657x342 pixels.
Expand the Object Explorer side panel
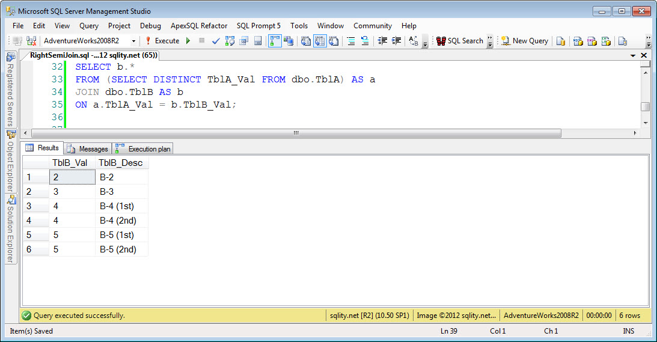tap(10, 161)
